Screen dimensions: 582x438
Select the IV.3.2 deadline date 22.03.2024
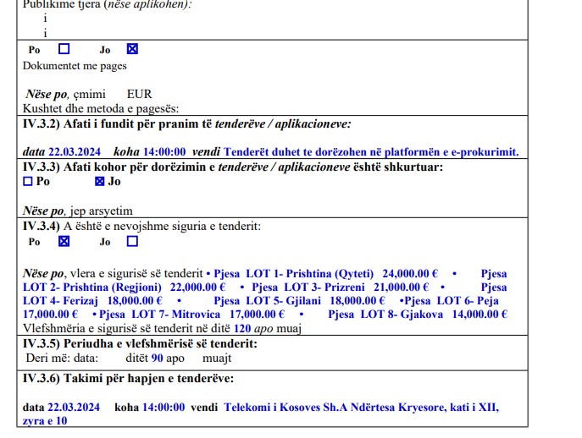pyautogui.click(x=75, y=152)
